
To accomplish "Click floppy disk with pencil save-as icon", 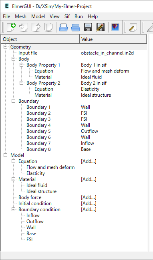I will [x=101, y=27].
